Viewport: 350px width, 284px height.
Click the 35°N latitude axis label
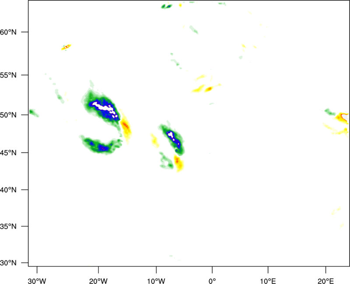click(8, 226)
